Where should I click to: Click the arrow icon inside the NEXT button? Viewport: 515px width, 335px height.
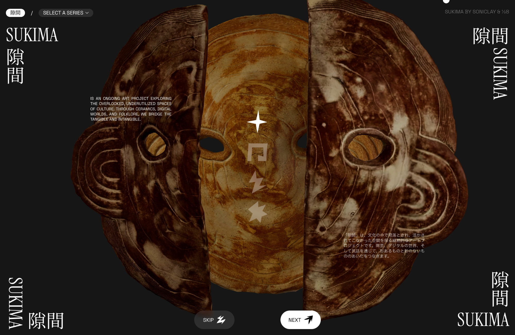(x=311, y=320)
